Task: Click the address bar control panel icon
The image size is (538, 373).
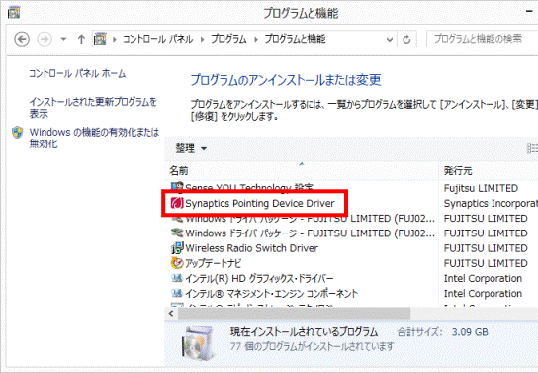Action: pyautogui.click(x=100, y=39)
